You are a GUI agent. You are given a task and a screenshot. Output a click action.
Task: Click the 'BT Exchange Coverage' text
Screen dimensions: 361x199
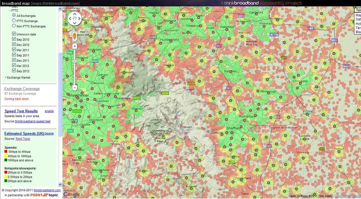[x=20, y=94]
